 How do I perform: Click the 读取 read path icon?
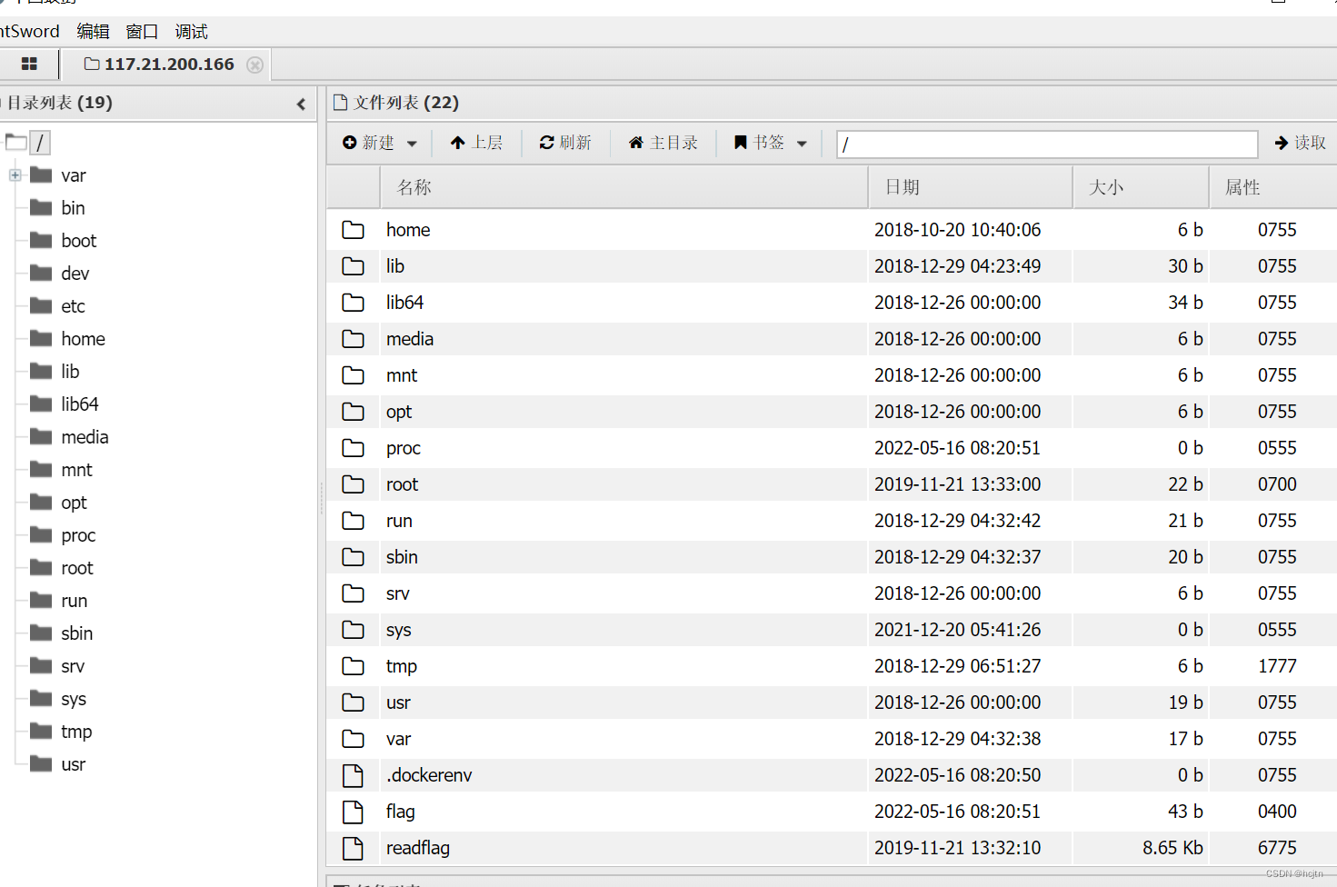1284,142
